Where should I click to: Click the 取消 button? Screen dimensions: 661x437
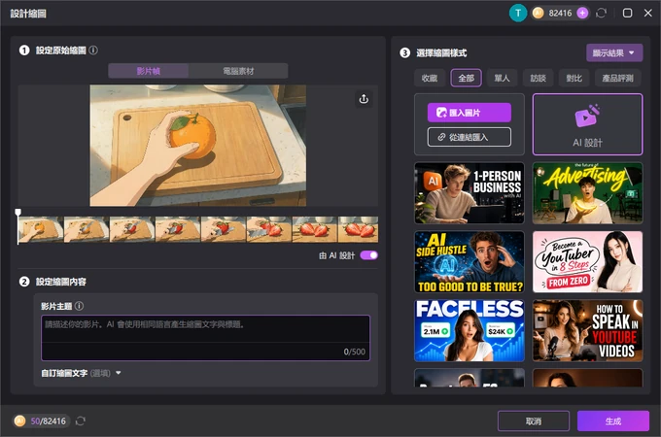[534, 421]
